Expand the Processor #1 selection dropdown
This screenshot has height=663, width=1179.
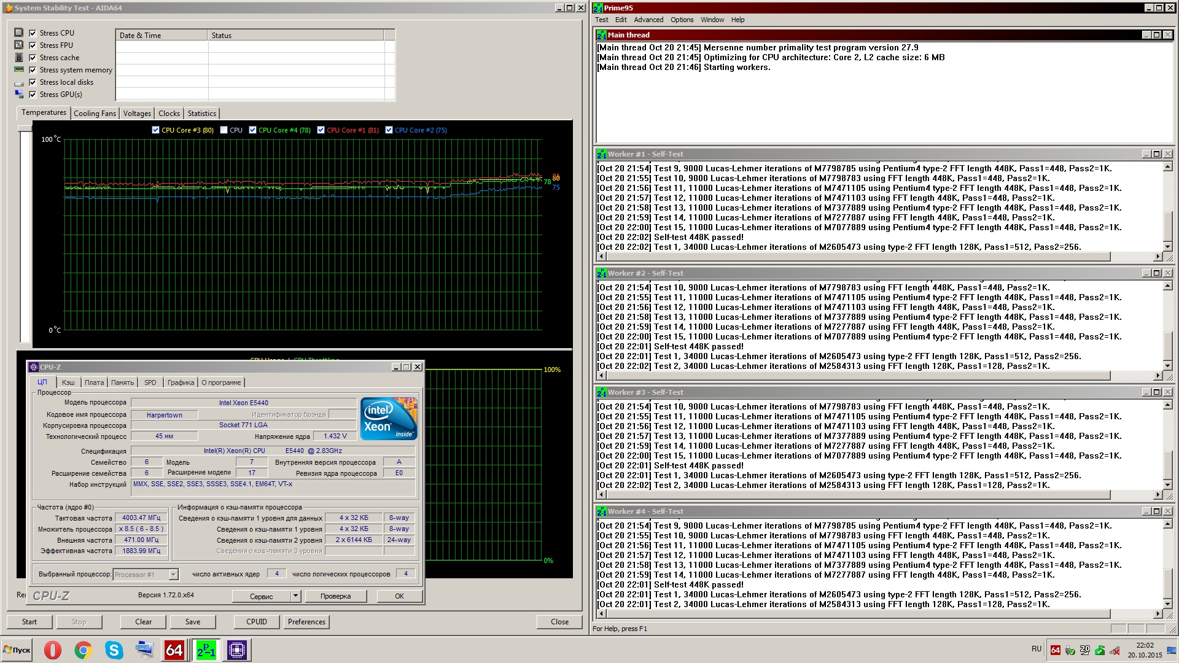(x=173, y=575)
